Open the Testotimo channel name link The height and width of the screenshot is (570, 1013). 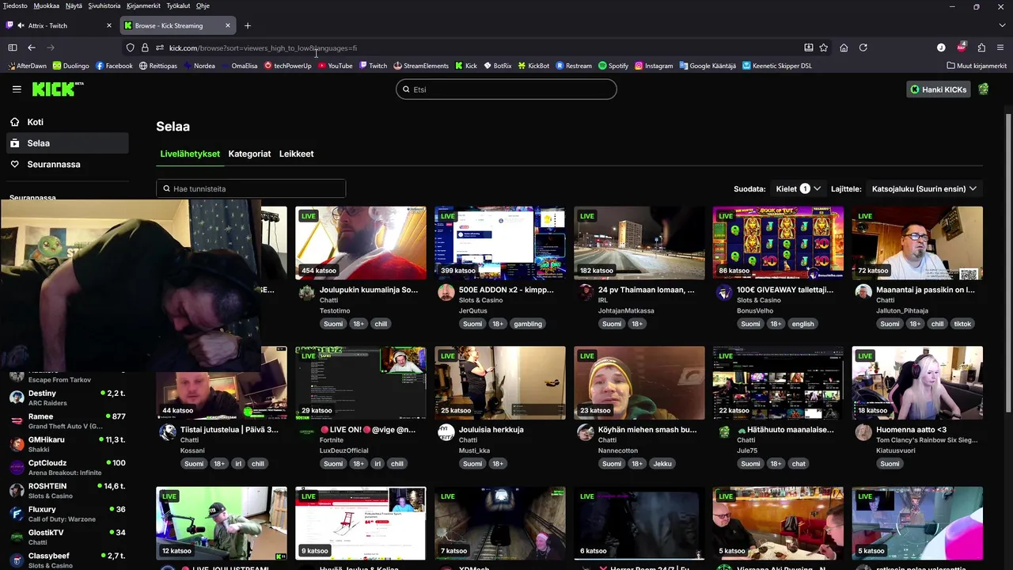(335, 310)
